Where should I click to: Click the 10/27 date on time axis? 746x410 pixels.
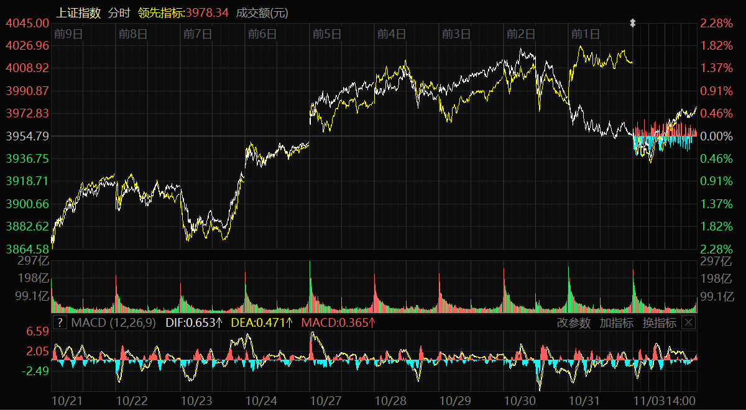pos(326,401)
